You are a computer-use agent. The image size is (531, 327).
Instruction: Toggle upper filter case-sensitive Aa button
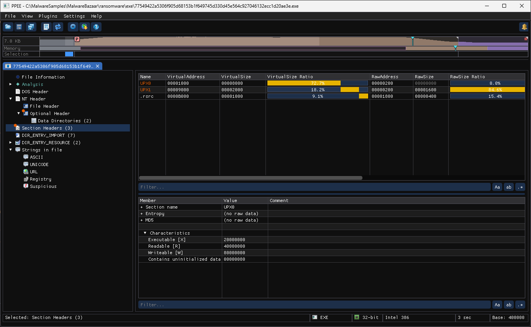(497, 187)
